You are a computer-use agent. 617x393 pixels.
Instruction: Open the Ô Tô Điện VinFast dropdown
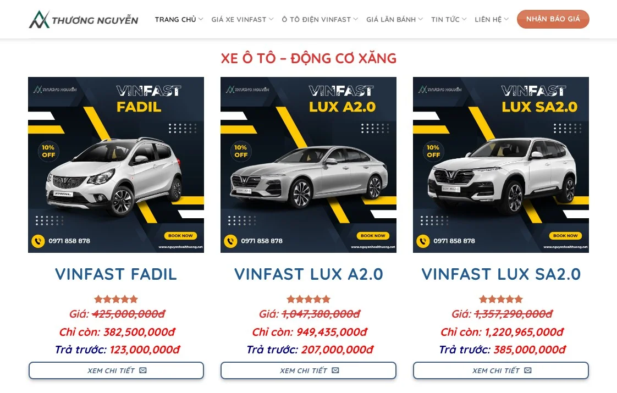click(320, 19)
